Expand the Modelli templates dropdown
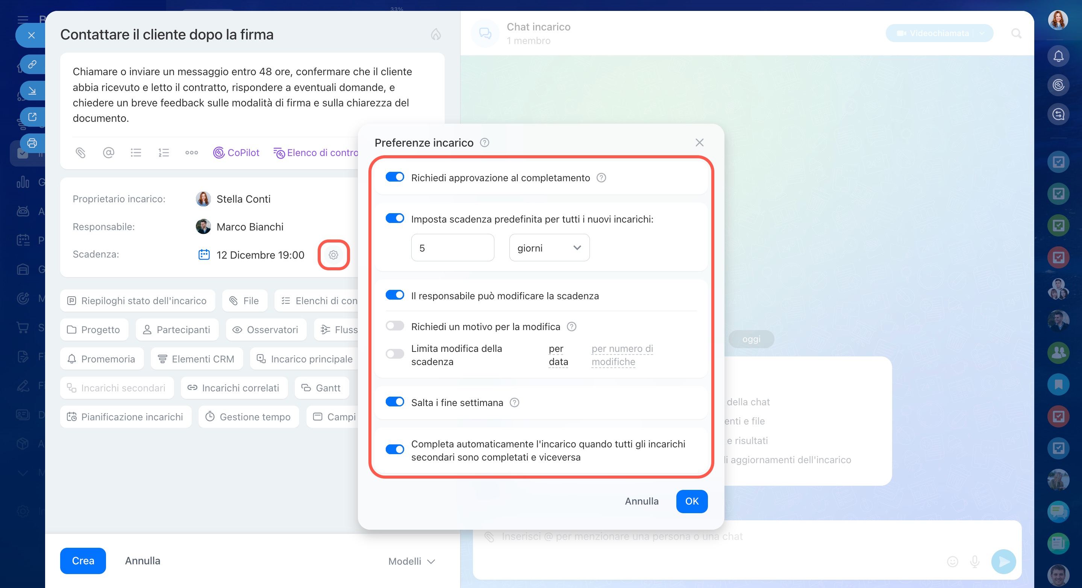 tap(412, 561)
